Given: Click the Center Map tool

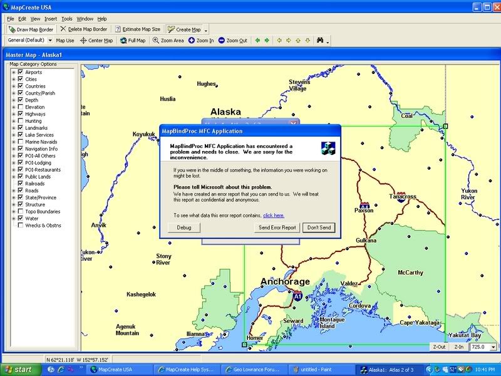Looking at the screenshot, I should point(96,41).
